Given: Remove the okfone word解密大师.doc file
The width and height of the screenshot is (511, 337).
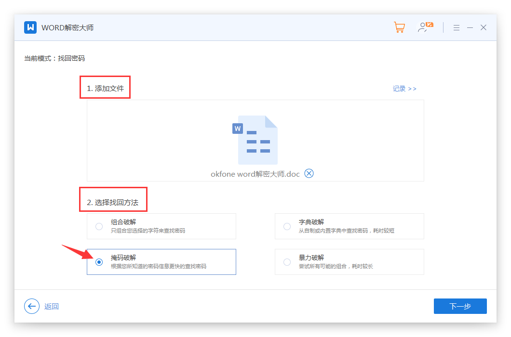Looking at the screenshot, I should pyautogui.click(x=309, y=173).
